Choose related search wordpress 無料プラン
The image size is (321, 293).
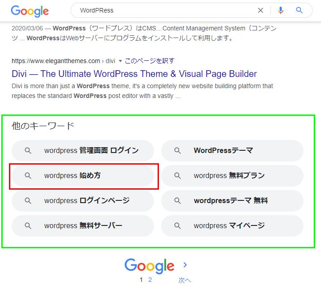coord(232,176)
